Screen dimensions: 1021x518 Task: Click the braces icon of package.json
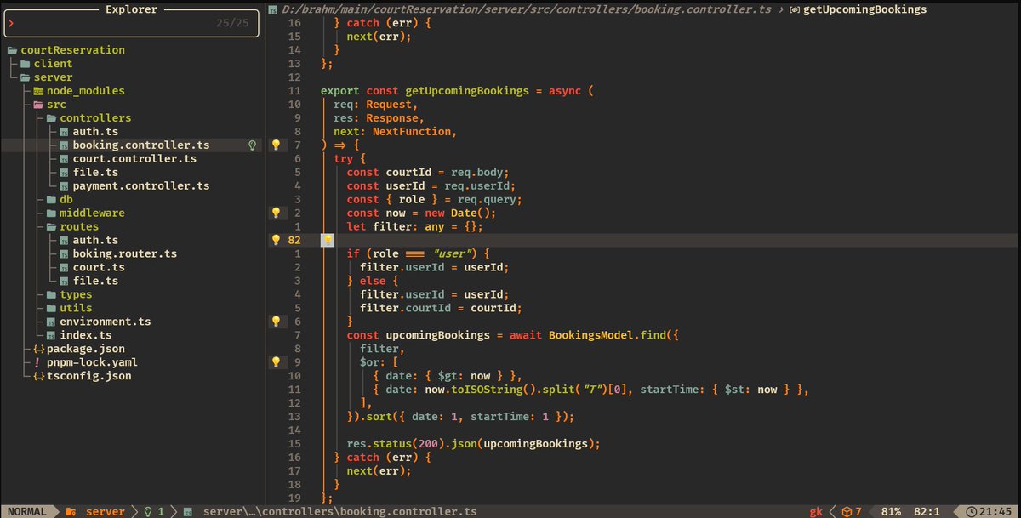[x=38, y=350]
